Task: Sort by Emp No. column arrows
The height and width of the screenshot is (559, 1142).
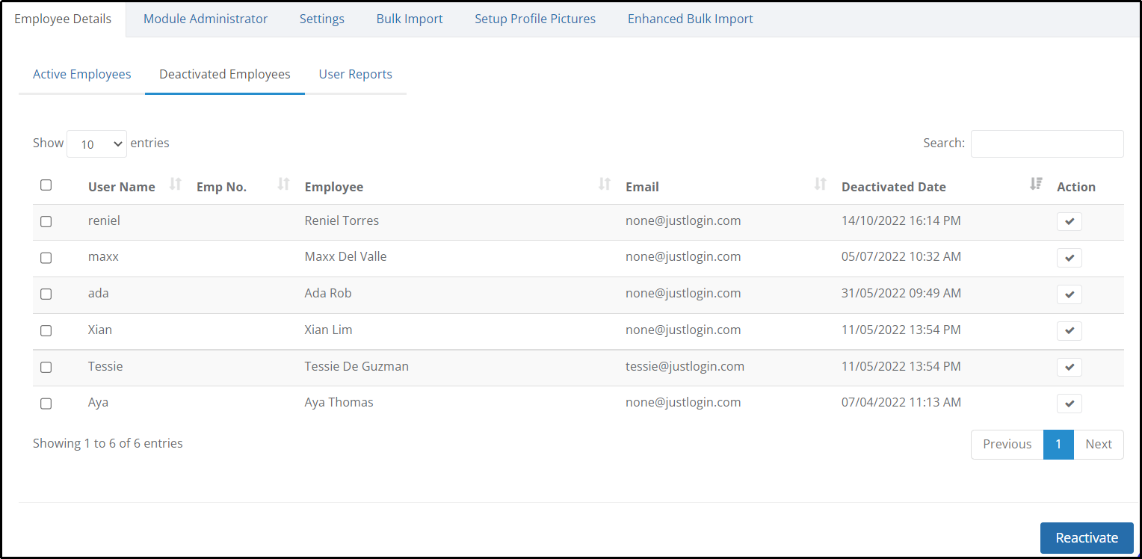Action: point(283,184)
